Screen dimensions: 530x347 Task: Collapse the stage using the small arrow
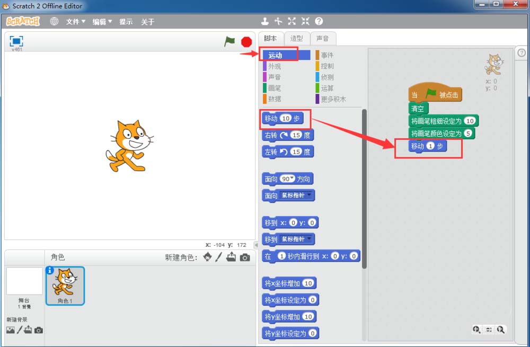[256, 245]
